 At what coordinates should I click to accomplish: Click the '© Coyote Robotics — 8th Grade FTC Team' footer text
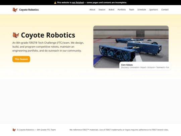(36, 130)
